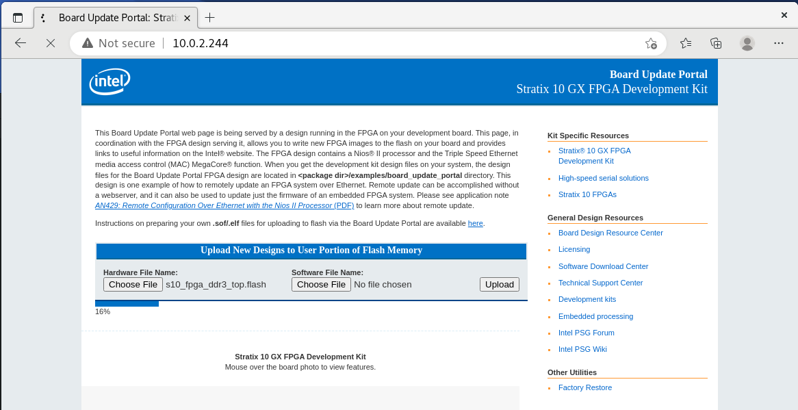Image resolution: width=798 pixels, height=410 pixels.
Task: Open a new browser tab
Action: (x=209, y=18)
